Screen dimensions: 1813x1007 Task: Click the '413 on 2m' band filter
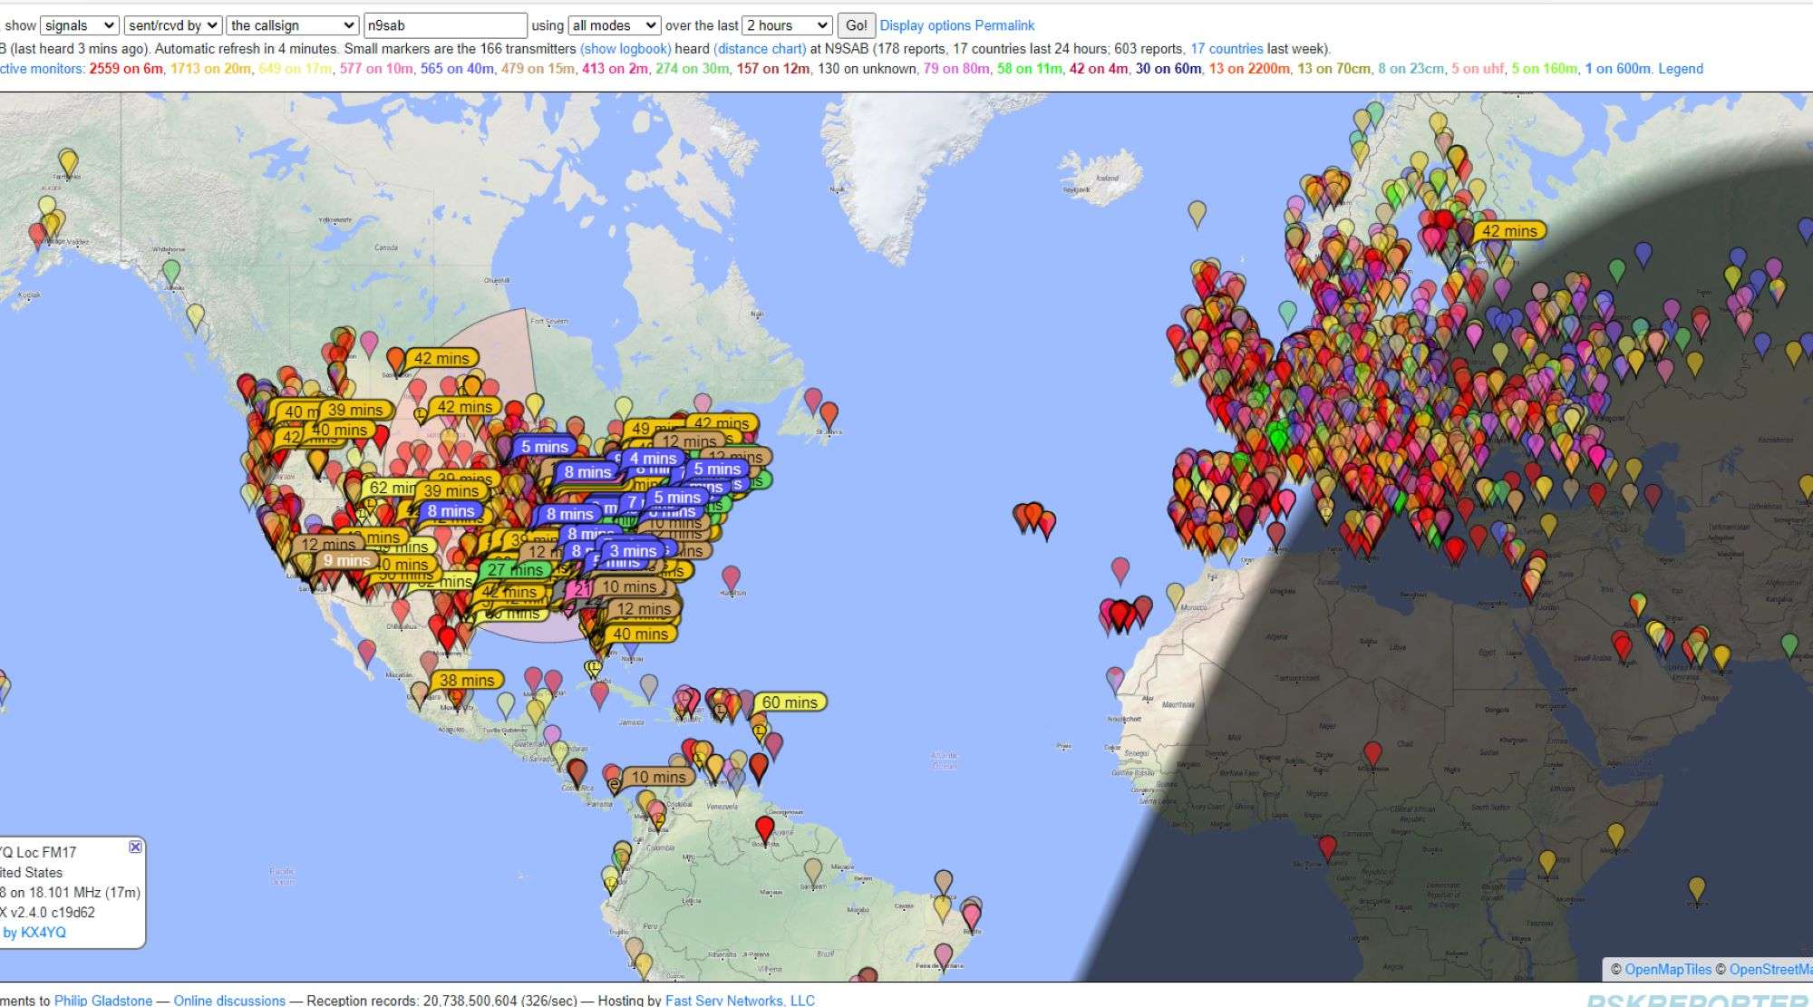pos(615,69)
